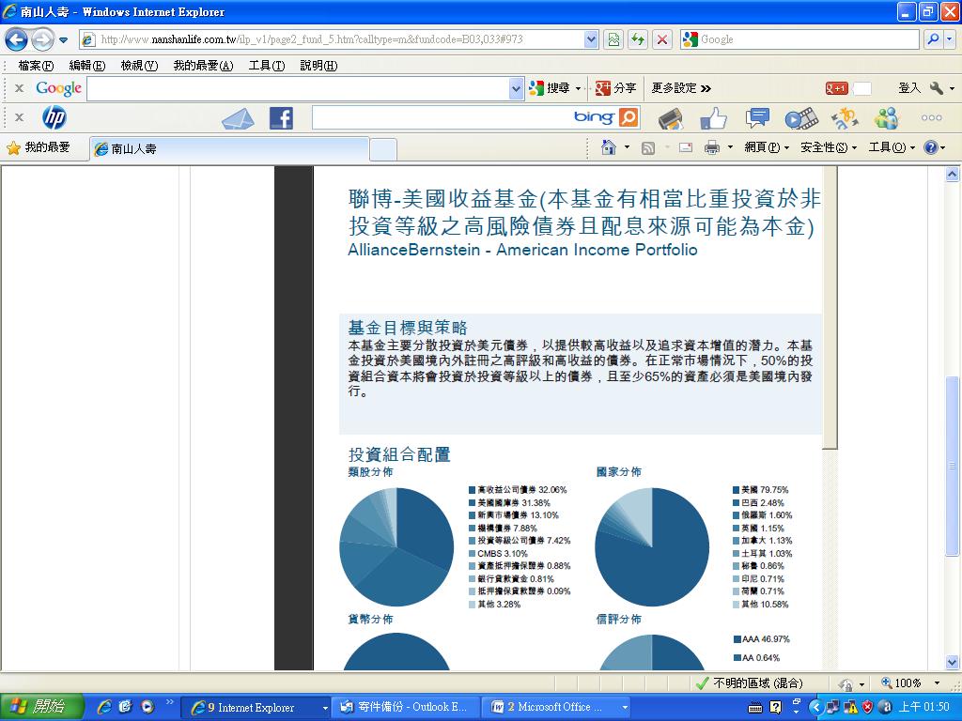Image resolution: width=962 pixels, height=721 pixels.
Task: Click the three-dots more options icon
Action: coord(931,117)
